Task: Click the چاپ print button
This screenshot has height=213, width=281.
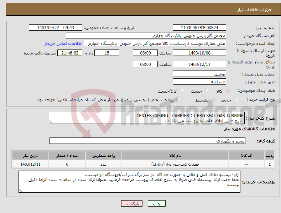Action: point(156,203)
